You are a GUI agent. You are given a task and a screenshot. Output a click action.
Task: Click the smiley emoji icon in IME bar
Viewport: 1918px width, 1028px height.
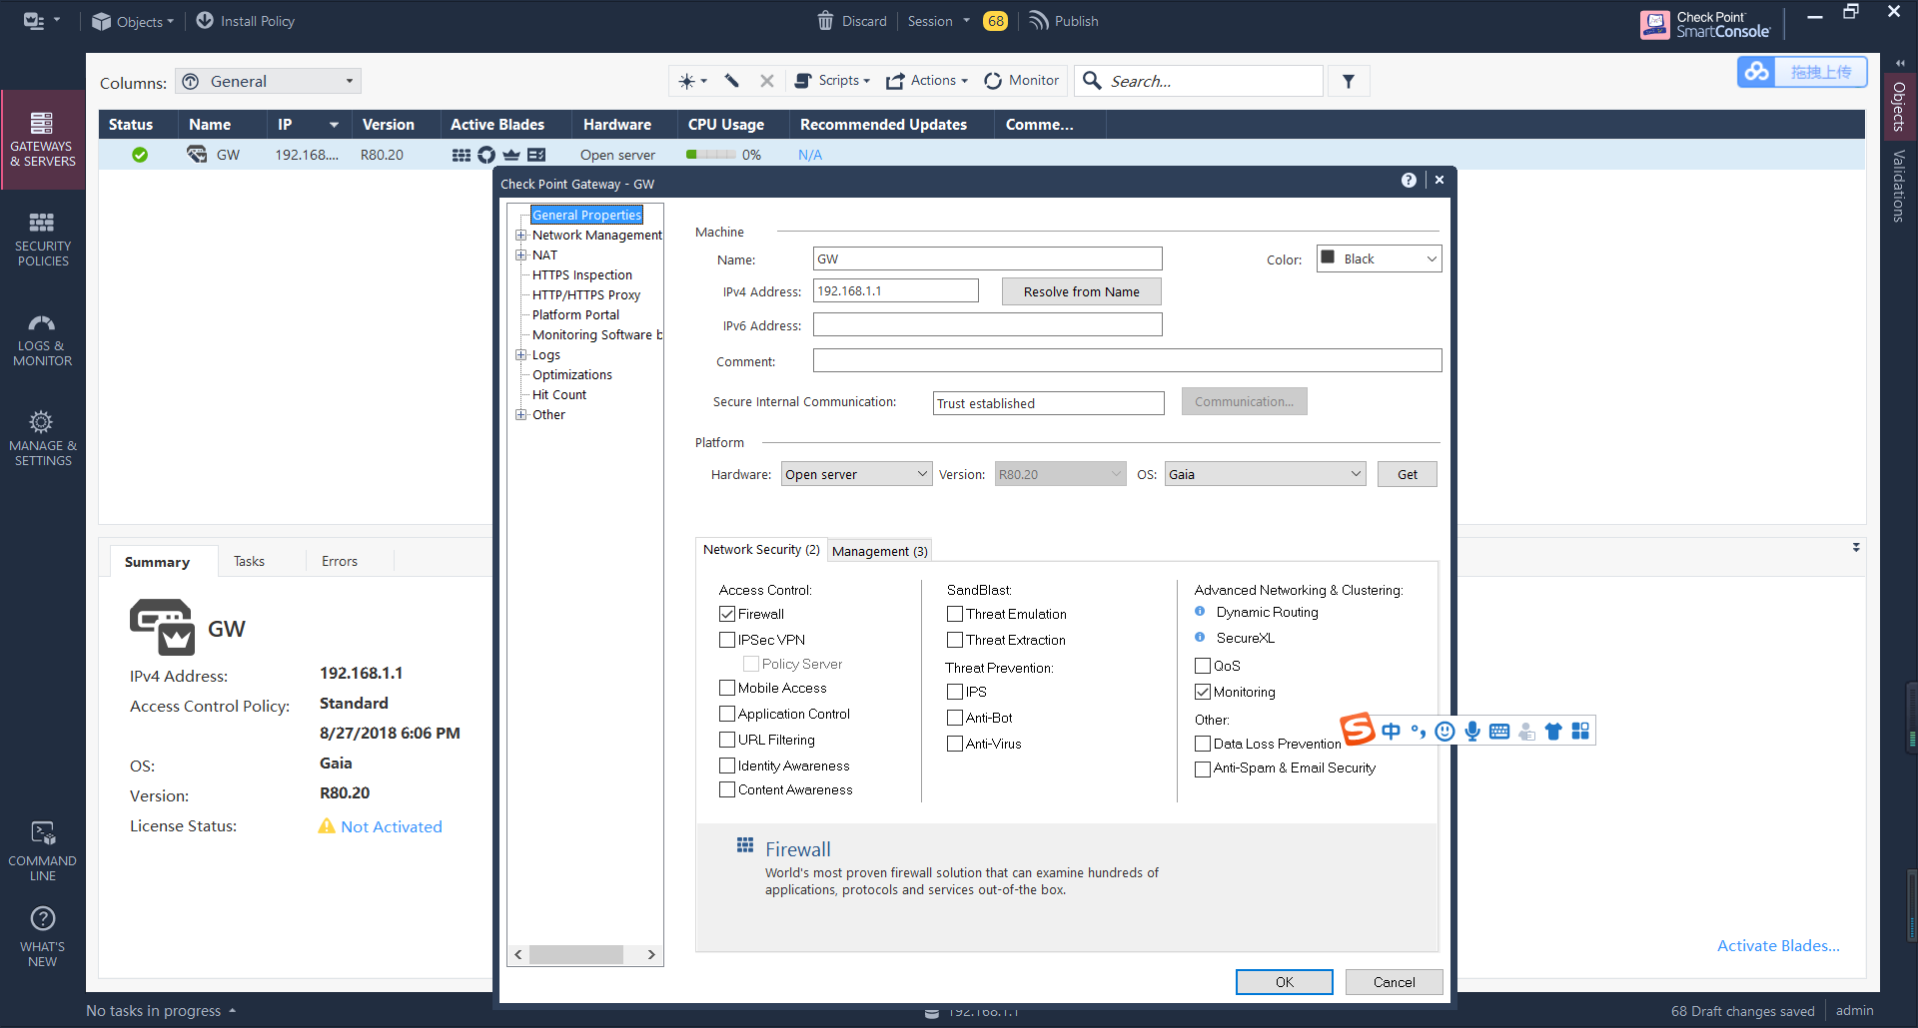click(x=1444, y=732)
